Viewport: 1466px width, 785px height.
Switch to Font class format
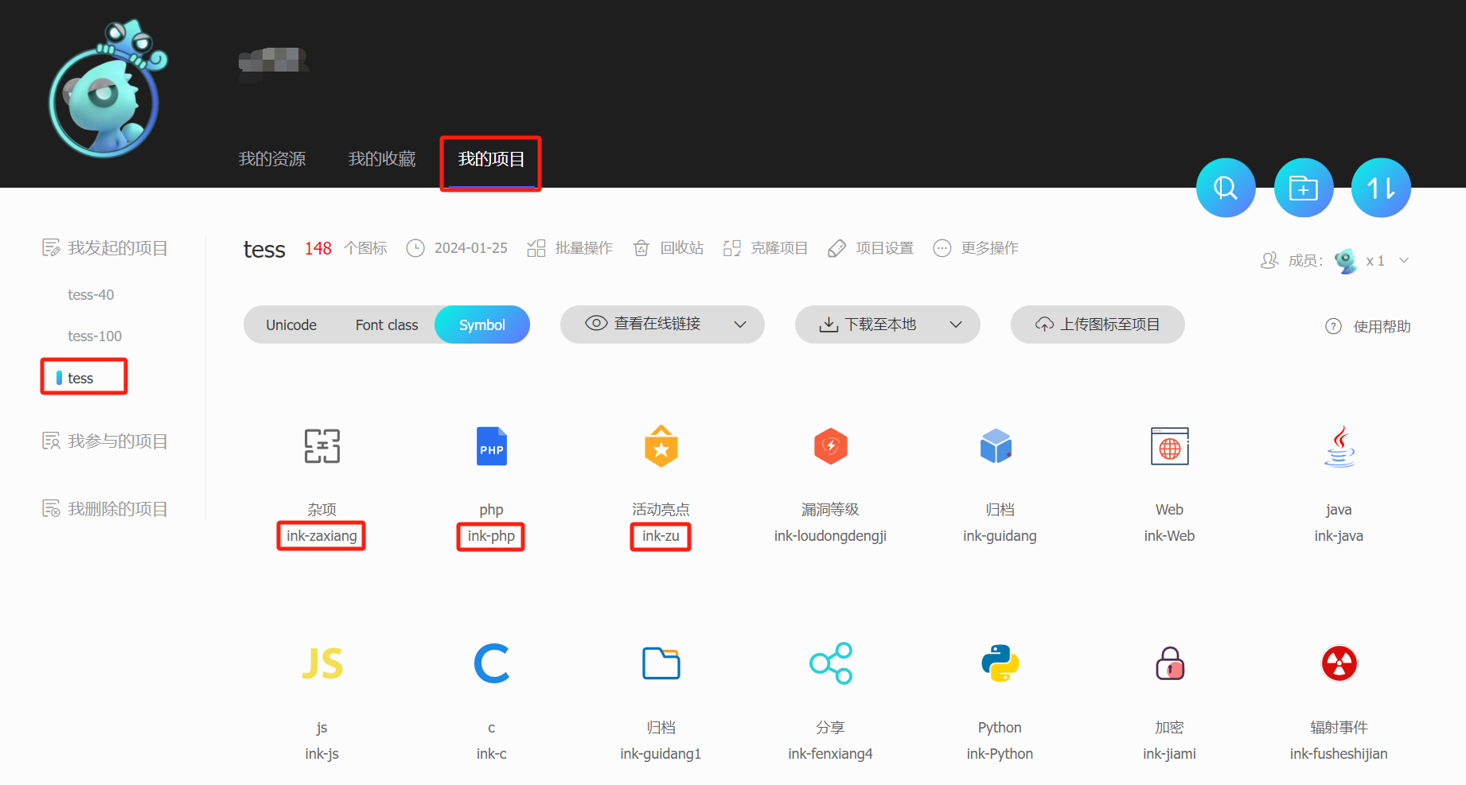coord(386,325)
